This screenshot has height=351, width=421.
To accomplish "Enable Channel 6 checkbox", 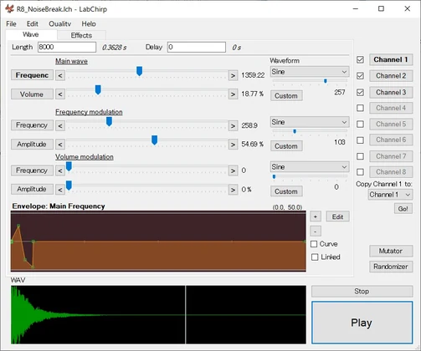I will [x=360, y=140].
